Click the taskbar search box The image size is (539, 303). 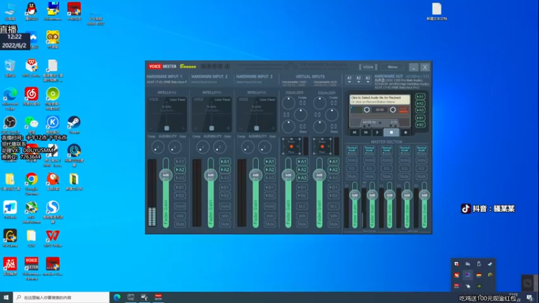(61, 297)
